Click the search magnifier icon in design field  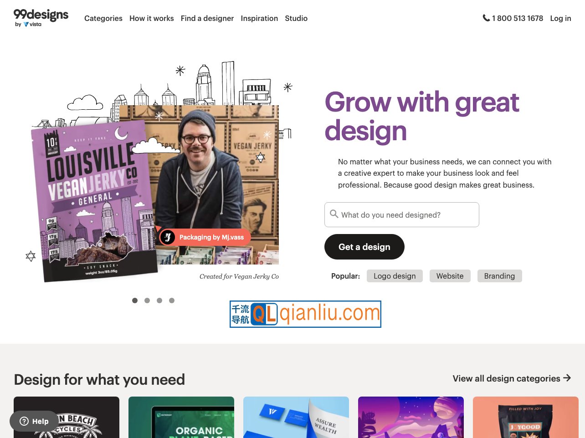pyautogui.click(x=334, y=214)
